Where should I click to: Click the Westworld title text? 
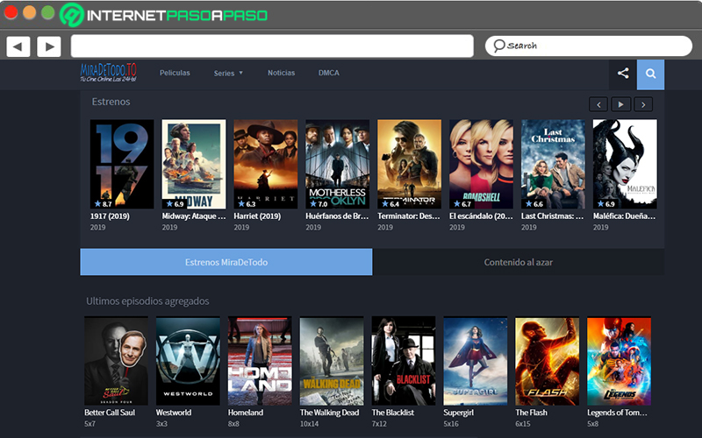[x=174, y=413]
